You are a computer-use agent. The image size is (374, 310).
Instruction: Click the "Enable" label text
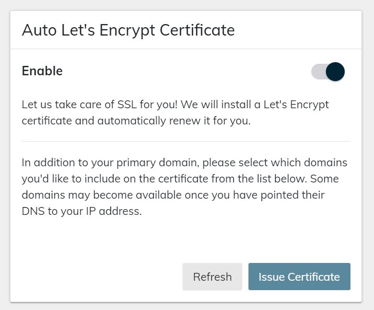point(42,71)
